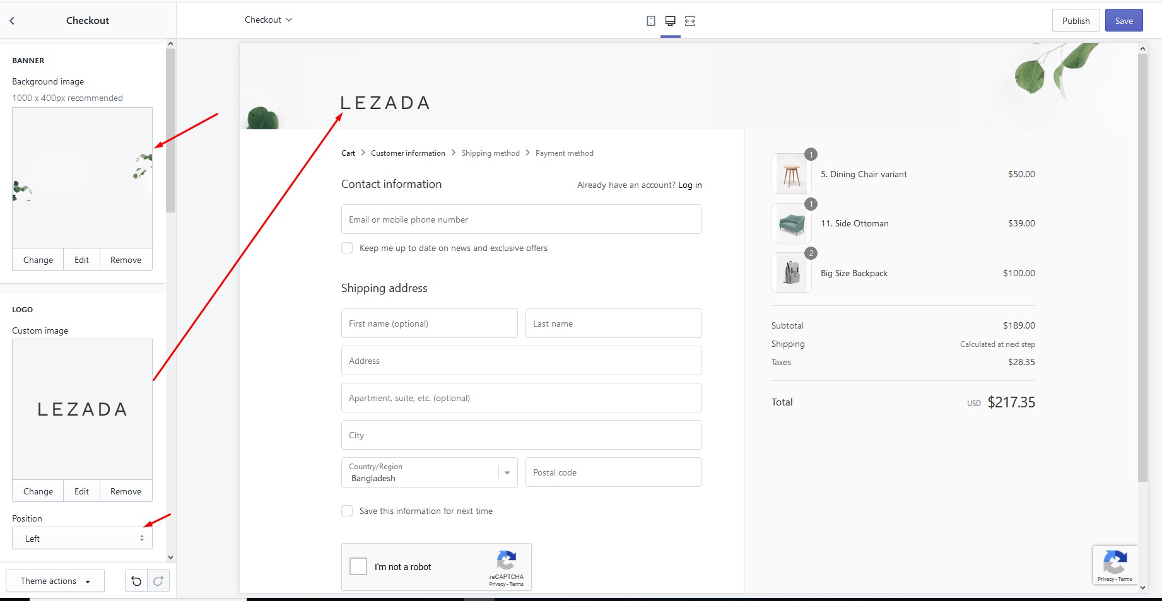This screenshot has width=1162, height=601.
Task: Go to the Cart breadcrumb
Action: [348, 153]
